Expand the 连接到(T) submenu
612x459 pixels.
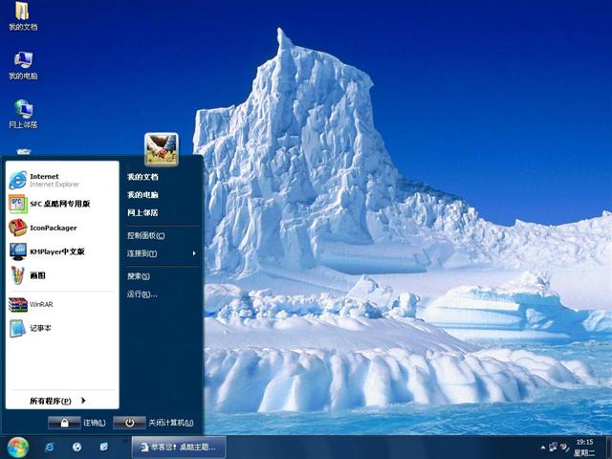click(x=161, y=253)
